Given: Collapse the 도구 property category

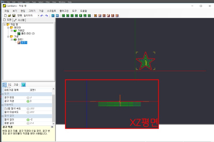Looking at the screenshot, I should 3,94.
